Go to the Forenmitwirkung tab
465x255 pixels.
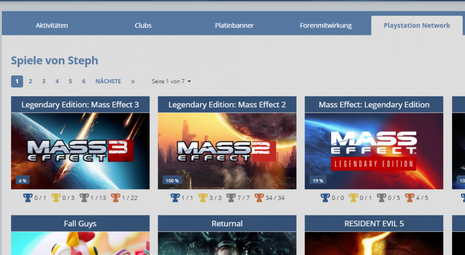[x=325, y=26]
